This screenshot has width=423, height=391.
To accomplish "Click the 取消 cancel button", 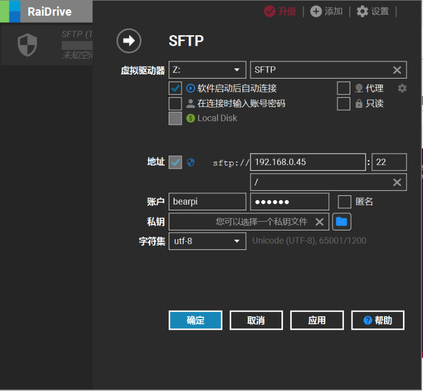I will pos(256,320).
